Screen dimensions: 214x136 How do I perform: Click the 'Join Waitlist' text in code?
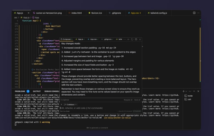coord(53,26)
